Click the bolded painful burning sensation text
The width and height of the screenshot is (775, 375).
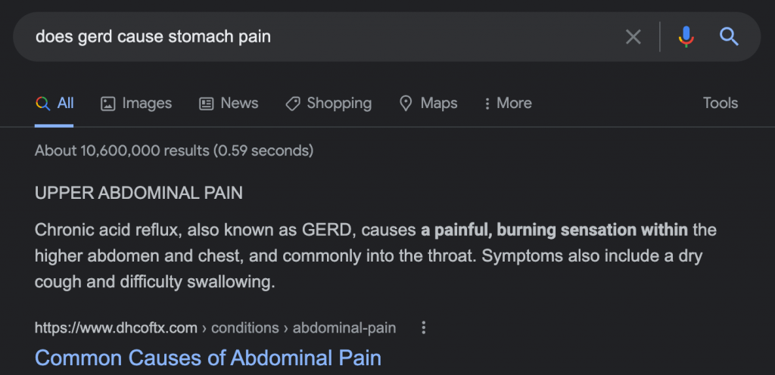tap(554, 229)
